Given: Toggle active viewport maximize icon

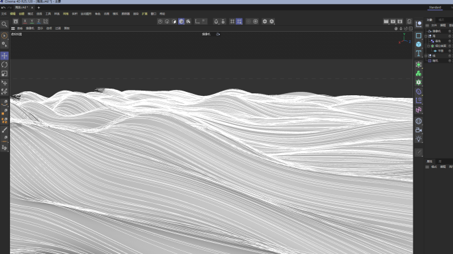Looking at the screenshot, I should click(x=411, y=28).
